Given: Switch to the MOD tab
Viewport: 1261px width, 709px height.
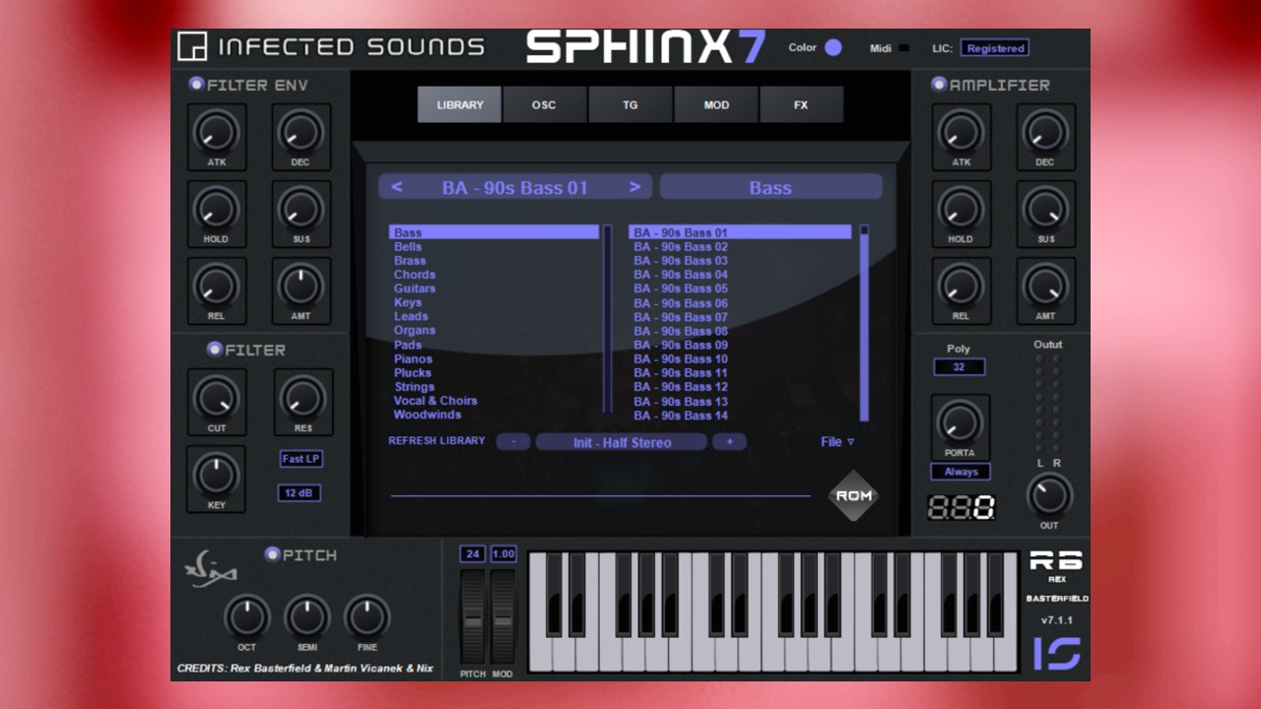Looking at the screenshot, I should click(x=716, y=104).
